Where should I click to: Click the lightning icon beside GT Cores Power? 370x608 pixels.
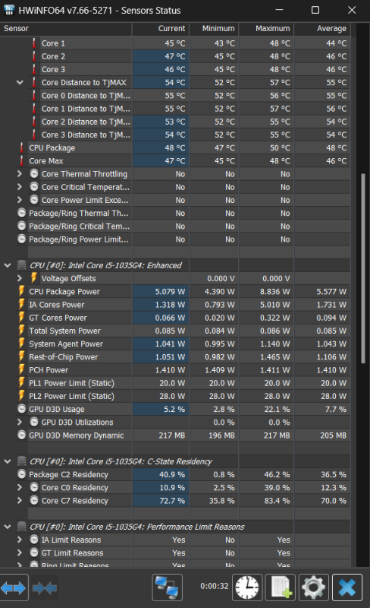coord(22,317)
